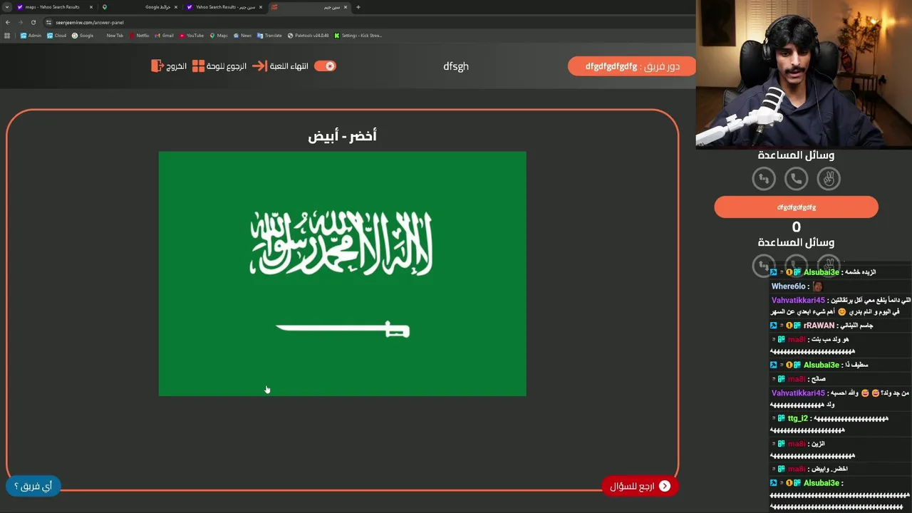Open the site information icon in address bar
912x513 pixels.
[48, 22]
